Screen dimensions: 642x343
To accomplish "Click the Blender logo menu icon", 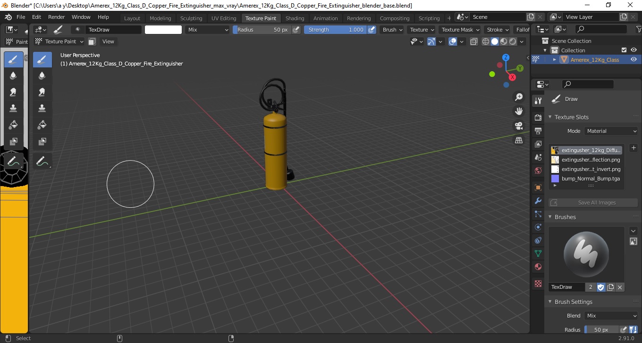I will [8, 17].
